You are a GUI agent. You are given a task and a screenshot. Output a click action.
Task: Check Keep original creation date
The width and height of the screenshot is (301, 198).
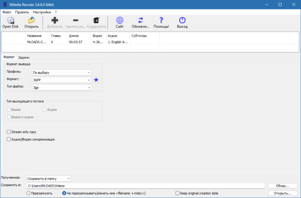coord(177,193)
